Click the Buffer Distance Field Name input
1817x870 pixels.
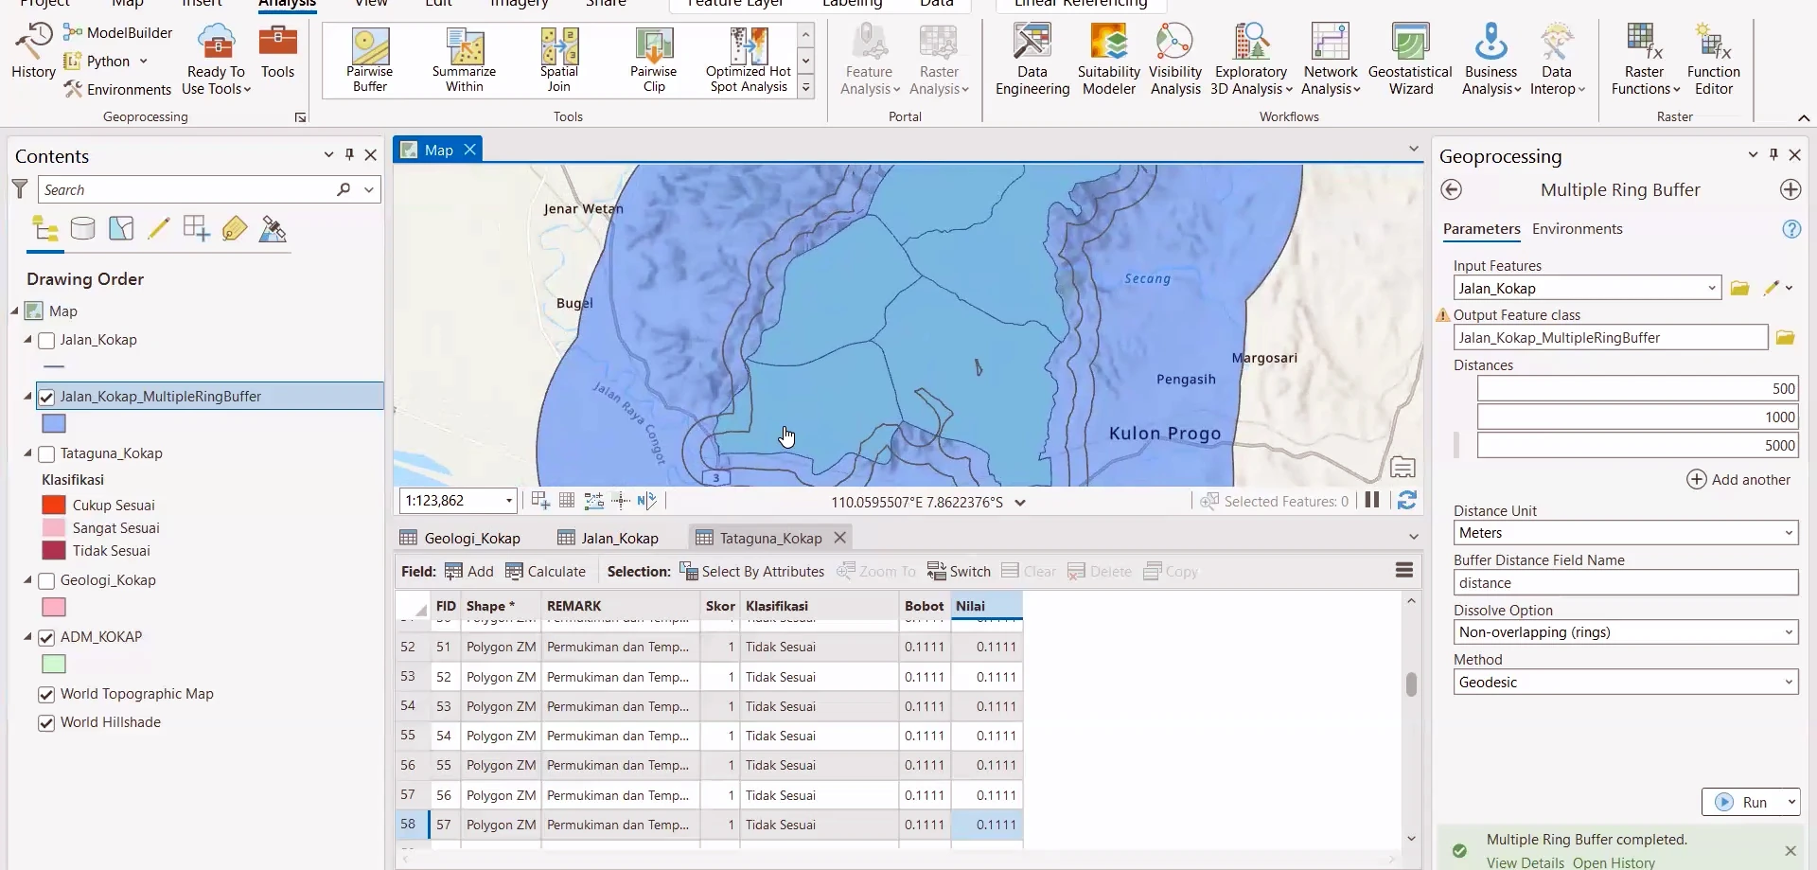(1626, 582)
